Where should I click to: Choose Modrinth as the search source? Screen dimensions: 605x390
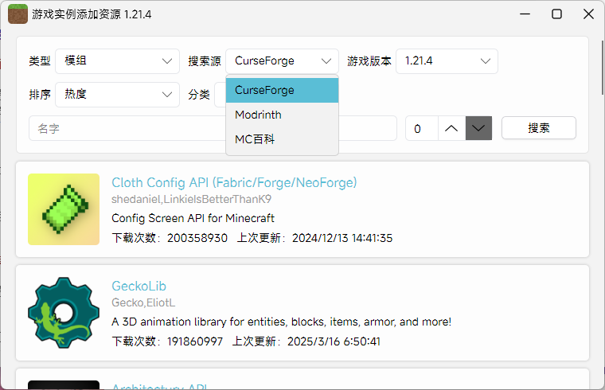tap(282, 115)
